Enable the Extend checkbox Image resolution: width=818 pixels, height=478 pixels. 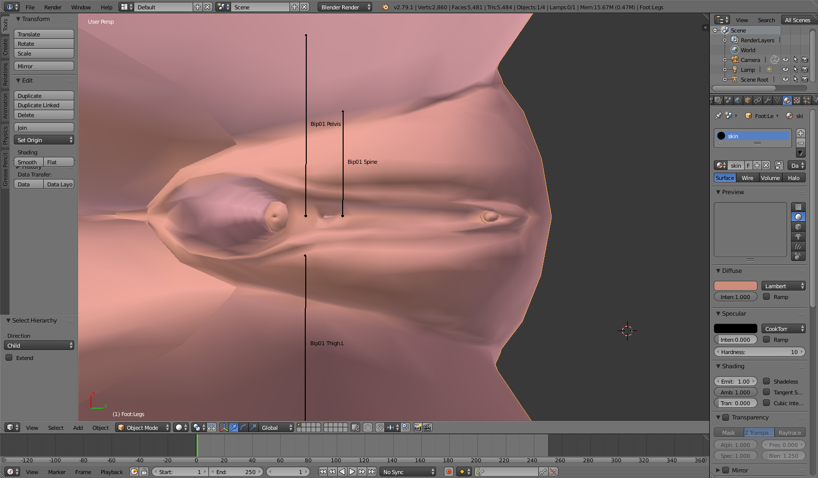tap(9, 358)
